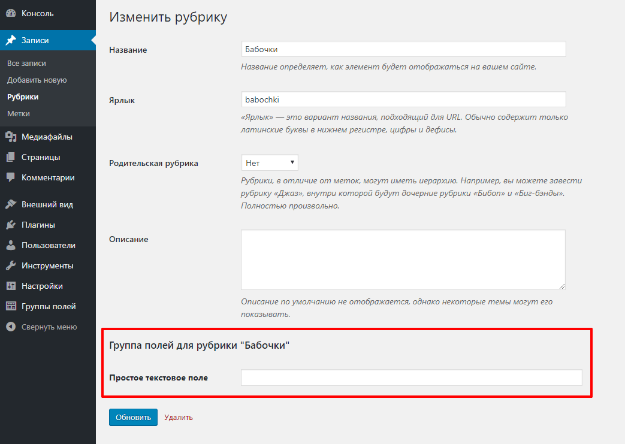Screen dimensions: 625x444
Task: Click the Страницы pages icon
Action: tap(11, 157)
